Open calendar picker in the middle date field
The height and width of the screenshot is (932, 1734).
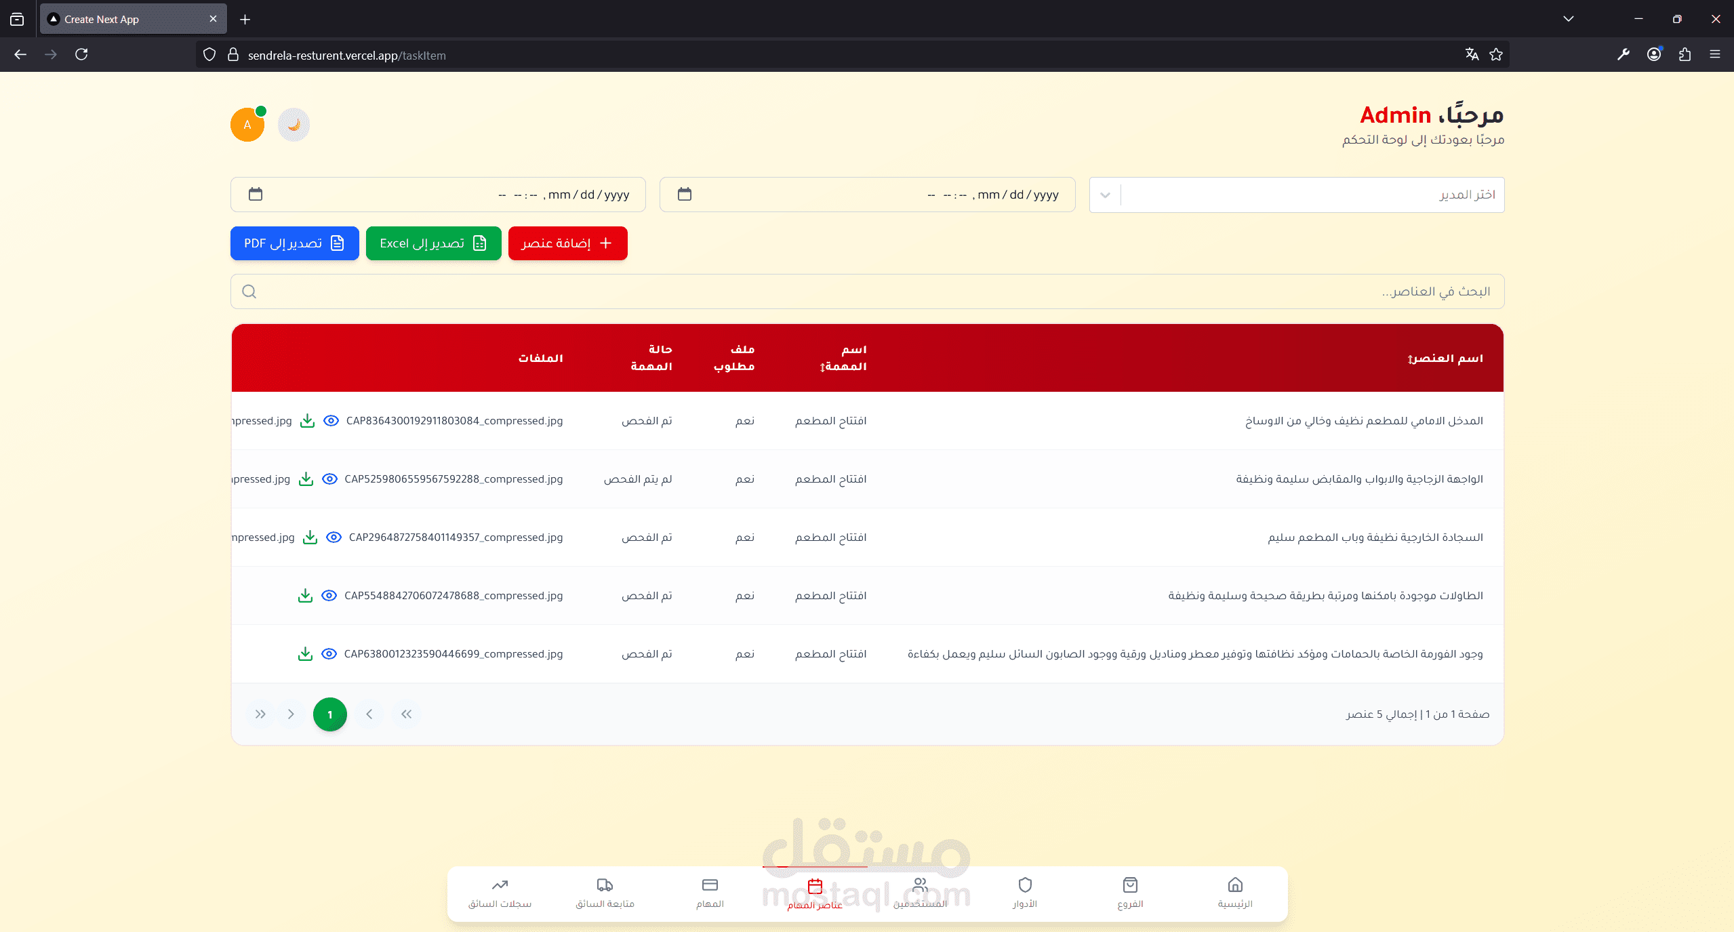[685, 195]
